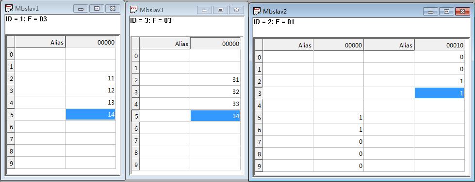The image size is (475, 182).
Task: Select cell with value 14 in Mbslav1
Action: tap(90, 114)
